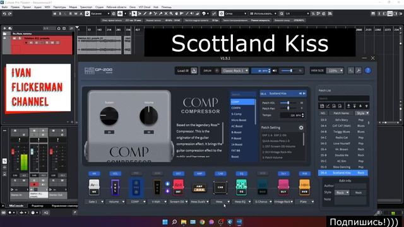This screenshot has height=227, width=404.
Task: Click the Load IR import icon
Action: point(194,71)
